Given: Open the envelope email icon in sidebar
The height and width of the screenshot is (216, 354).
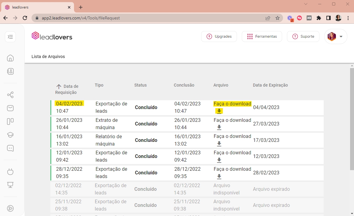Looking at the screenshot, I should coord(10,108).
